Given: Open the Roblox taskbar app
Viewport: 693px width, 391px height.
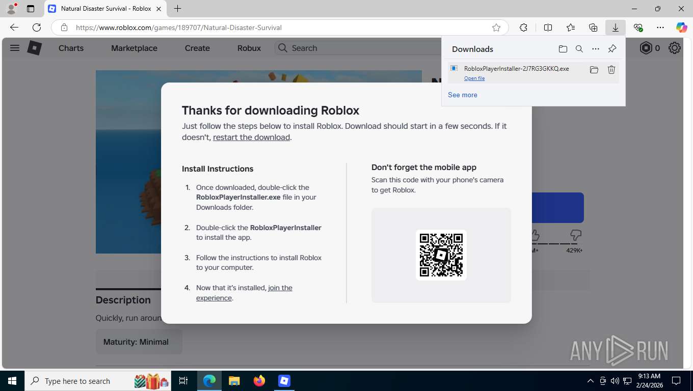Looking at the screenshot, I should tap(284, 381).
